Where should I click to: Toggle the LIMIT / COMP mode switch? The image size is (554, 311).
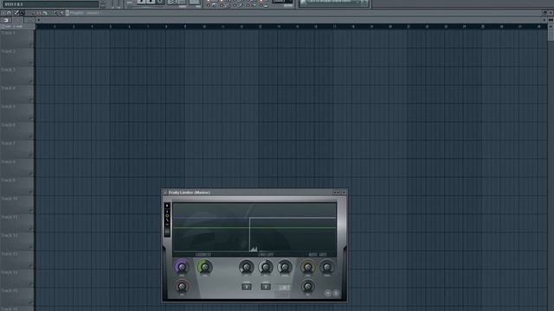[x=283, y=290]
